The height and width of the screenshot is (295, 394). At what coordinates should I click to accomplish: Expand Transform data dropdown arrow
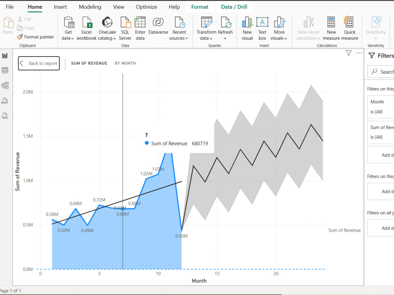(211, 39)
